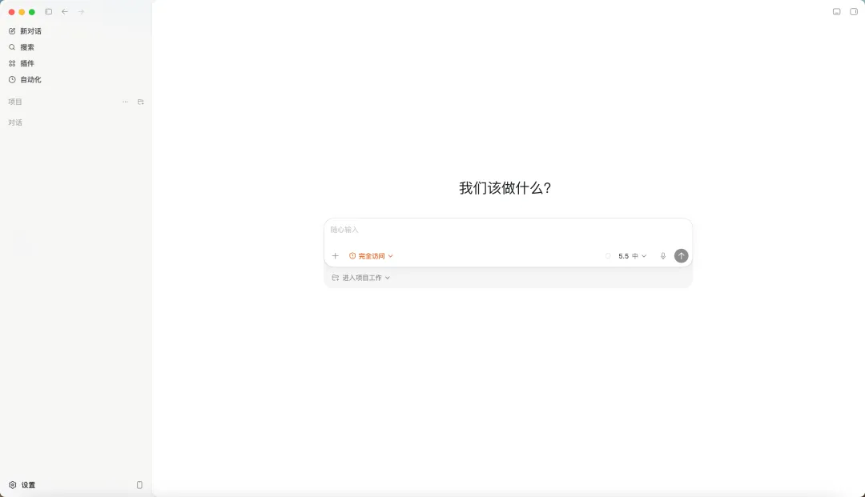This screenshot has width=865, height=497.
Task: Toggle the left sidebar panel icon
Action: click(49, 11)
